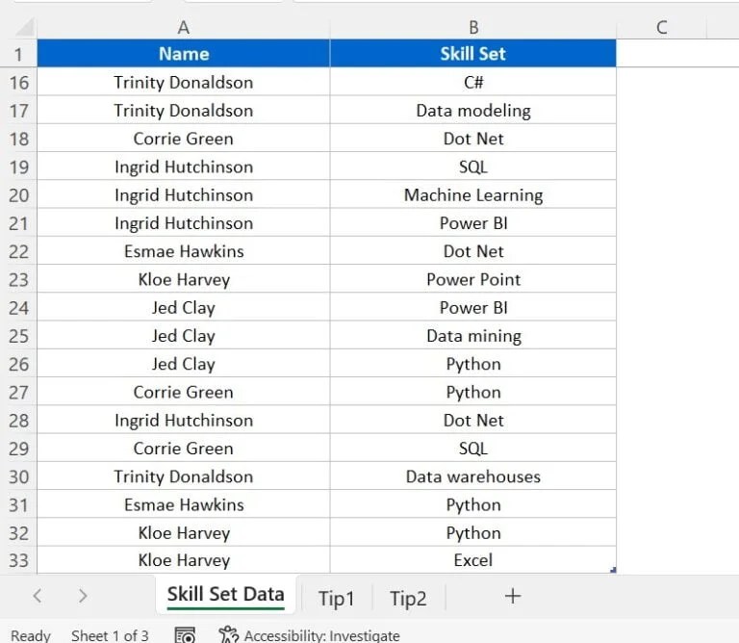Select row 33 header
The width and height of the screenshot is (739, 643).
pos(18,560)
